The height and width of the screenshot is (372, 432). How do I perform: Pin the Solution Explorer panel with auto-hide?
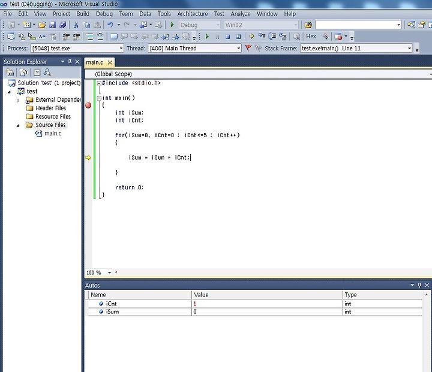pyautogui.click(x=70, y=62)
